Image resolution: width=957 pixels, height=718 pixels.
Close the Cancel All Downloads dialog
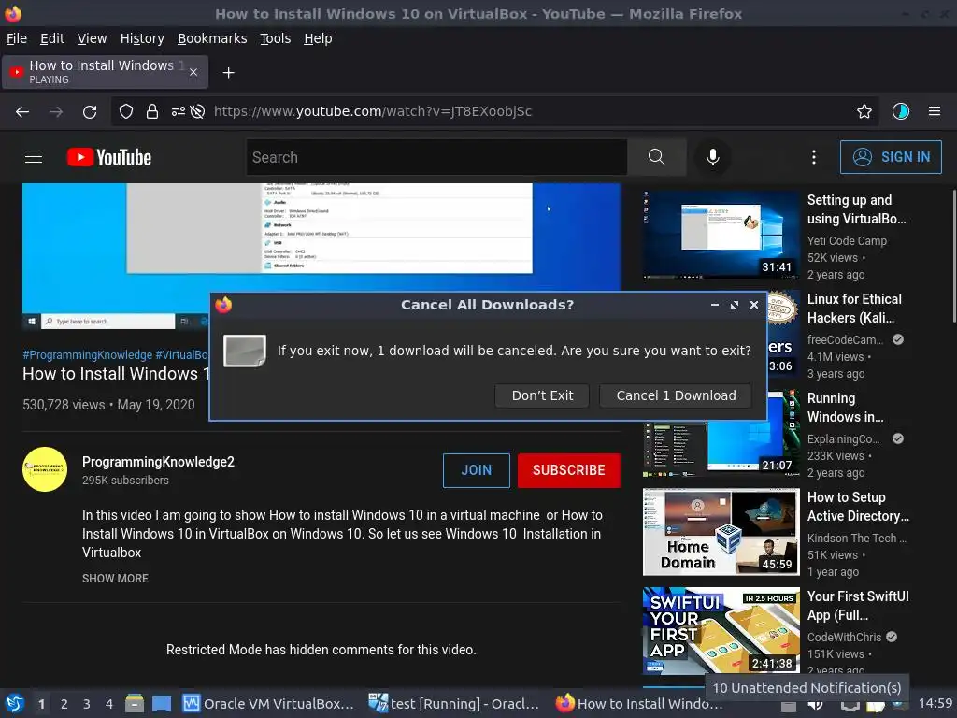point(754,305)
